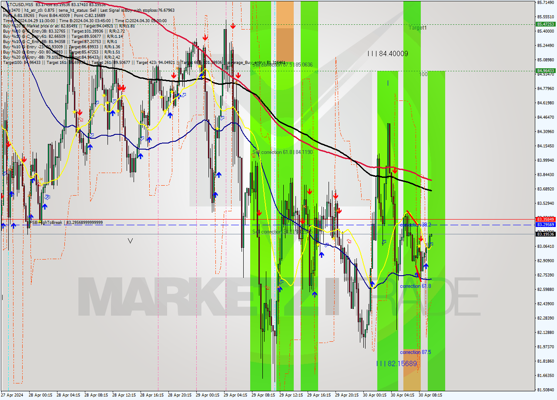
Task: Click the 85.71490 price axis value
Action: tap(545, 3)
